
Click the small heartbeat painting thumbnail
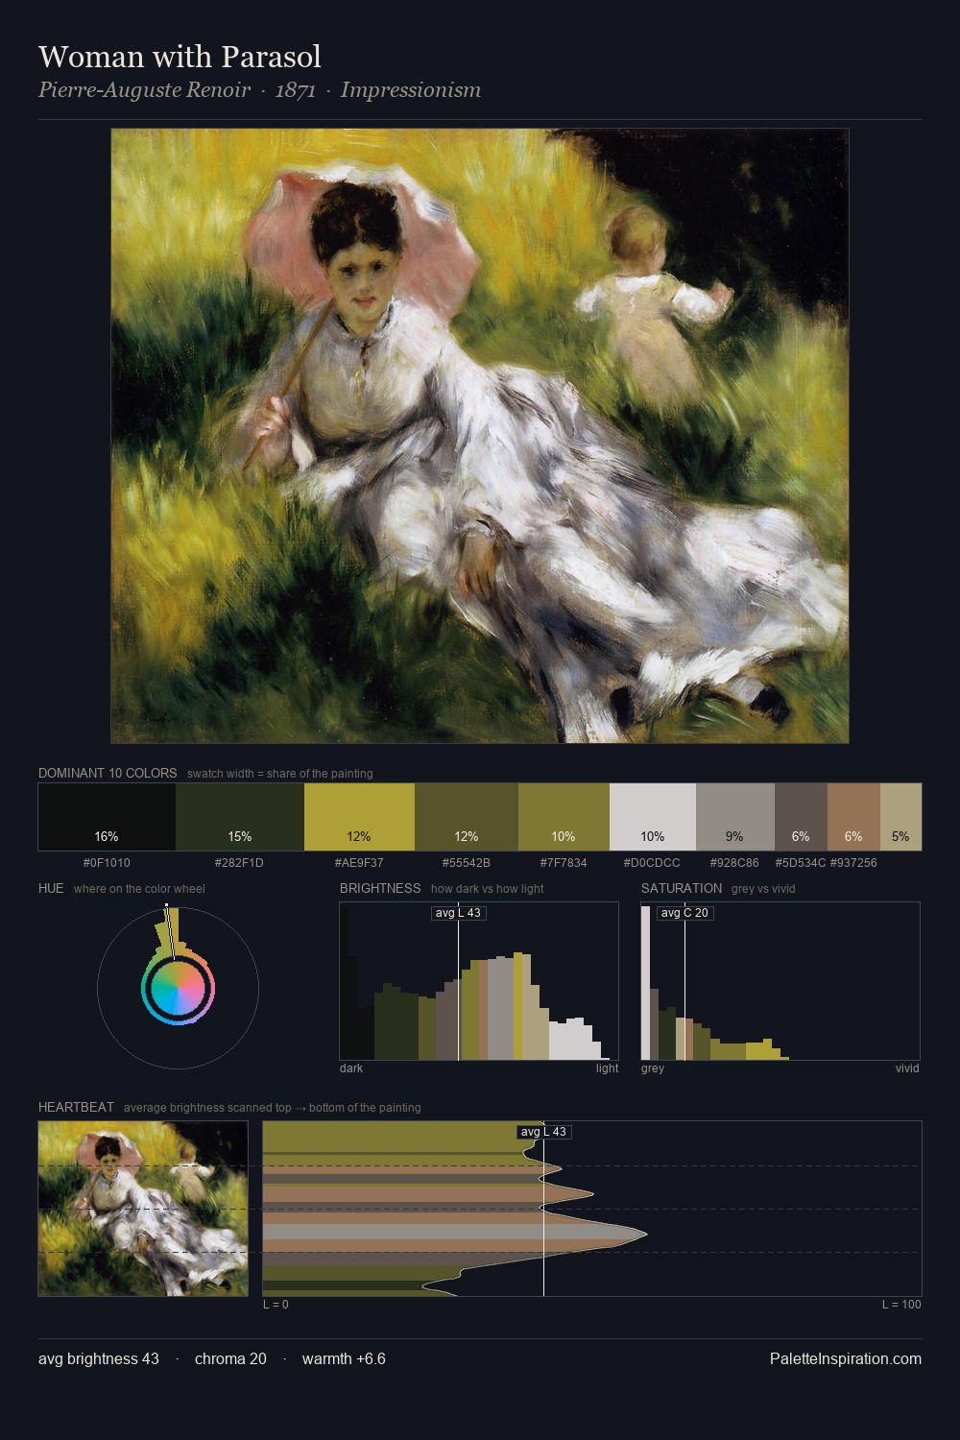click(143, 1209)
